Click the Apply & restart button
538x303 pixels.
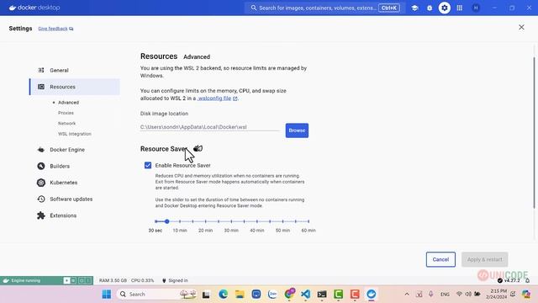click(484, 259)
